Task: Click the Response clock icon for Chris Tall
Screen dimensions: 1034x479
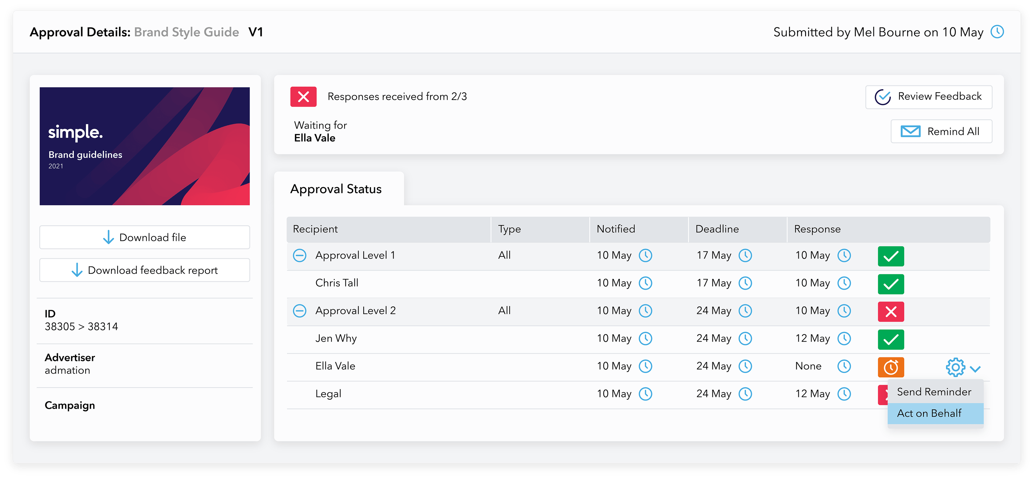Action: [844, 283]
